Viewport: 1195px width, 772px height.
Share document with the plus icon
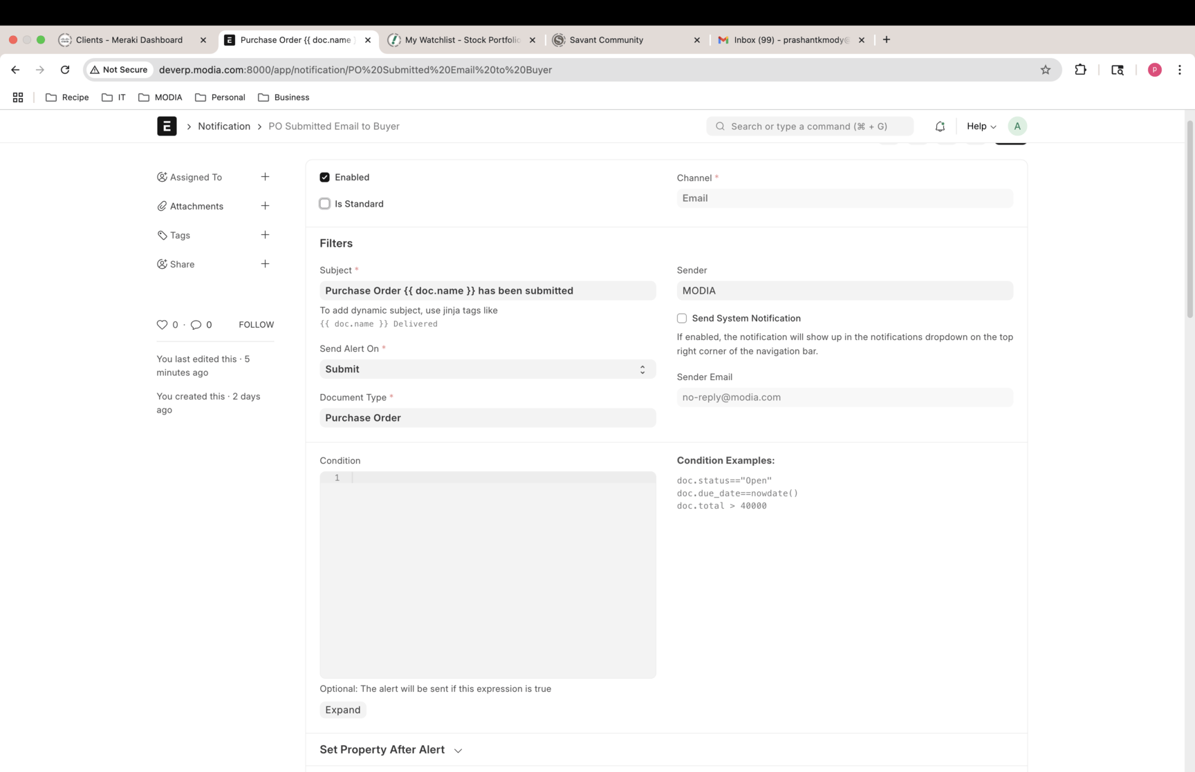point(265,264)
